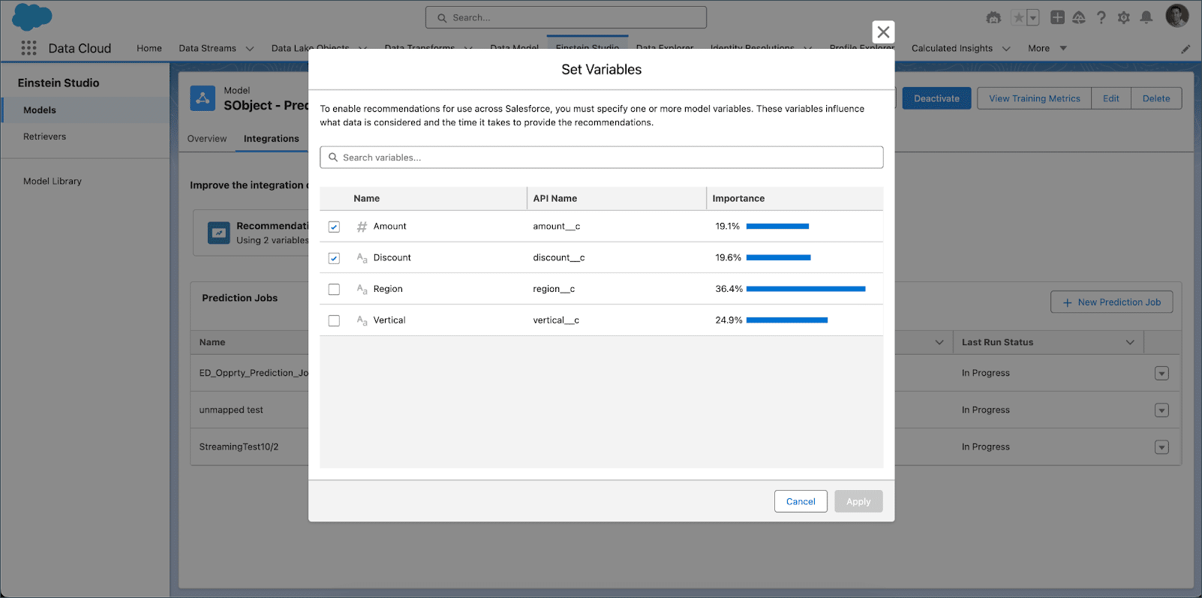Expand the Data Streams nav dropdown

tap(250, 49)
